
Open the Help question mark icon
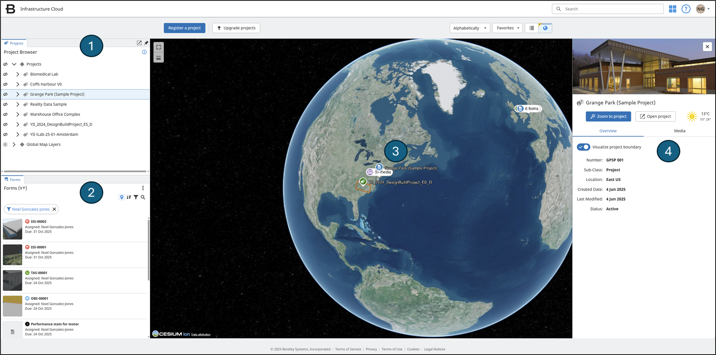tap(686, 9)
